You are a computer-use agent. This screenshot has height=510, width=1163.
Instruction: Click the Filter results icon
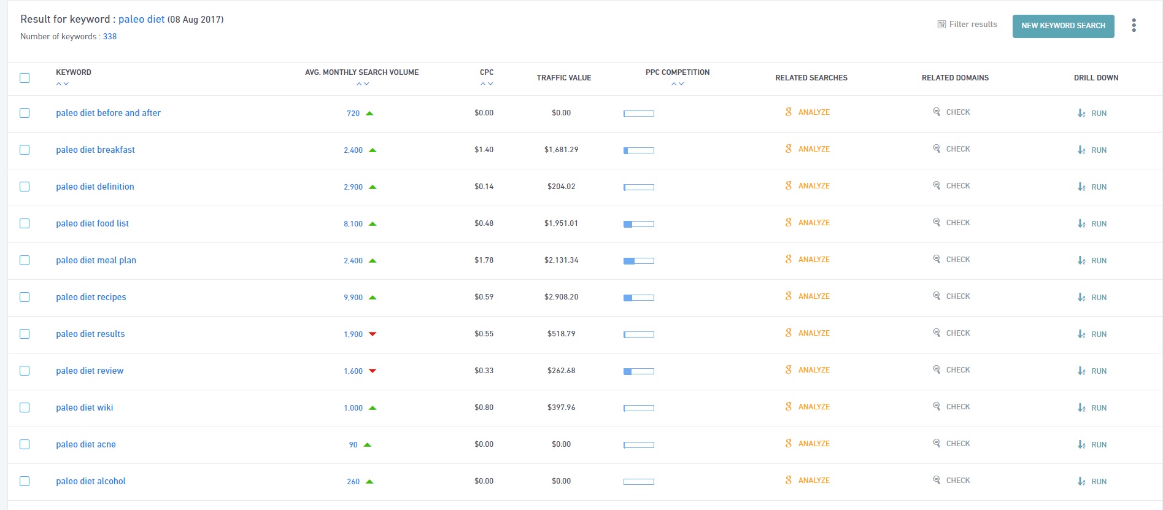point(941,25)
